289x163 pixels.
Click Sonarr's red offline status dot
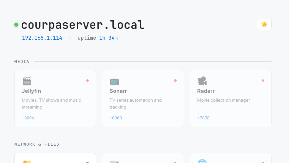(x=175, y=81)
